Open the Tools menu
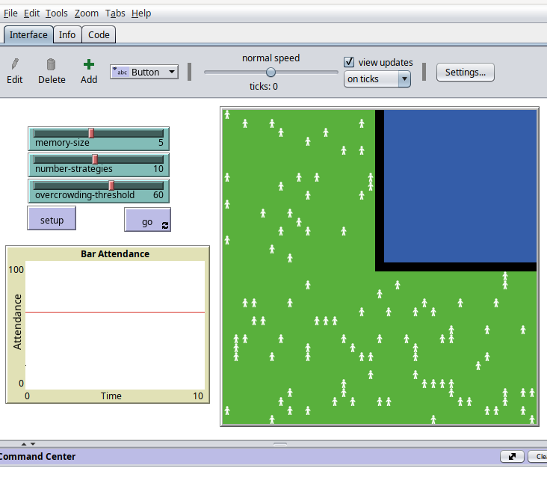The image size is (547, 483). point(56,13)
